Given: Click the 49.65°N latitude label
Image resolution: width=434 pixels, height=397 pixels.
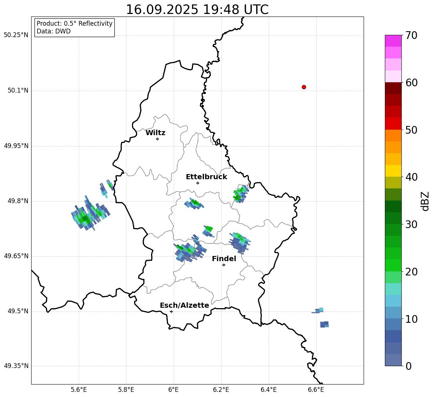Looking at the screenshot, I should (16, 256).
